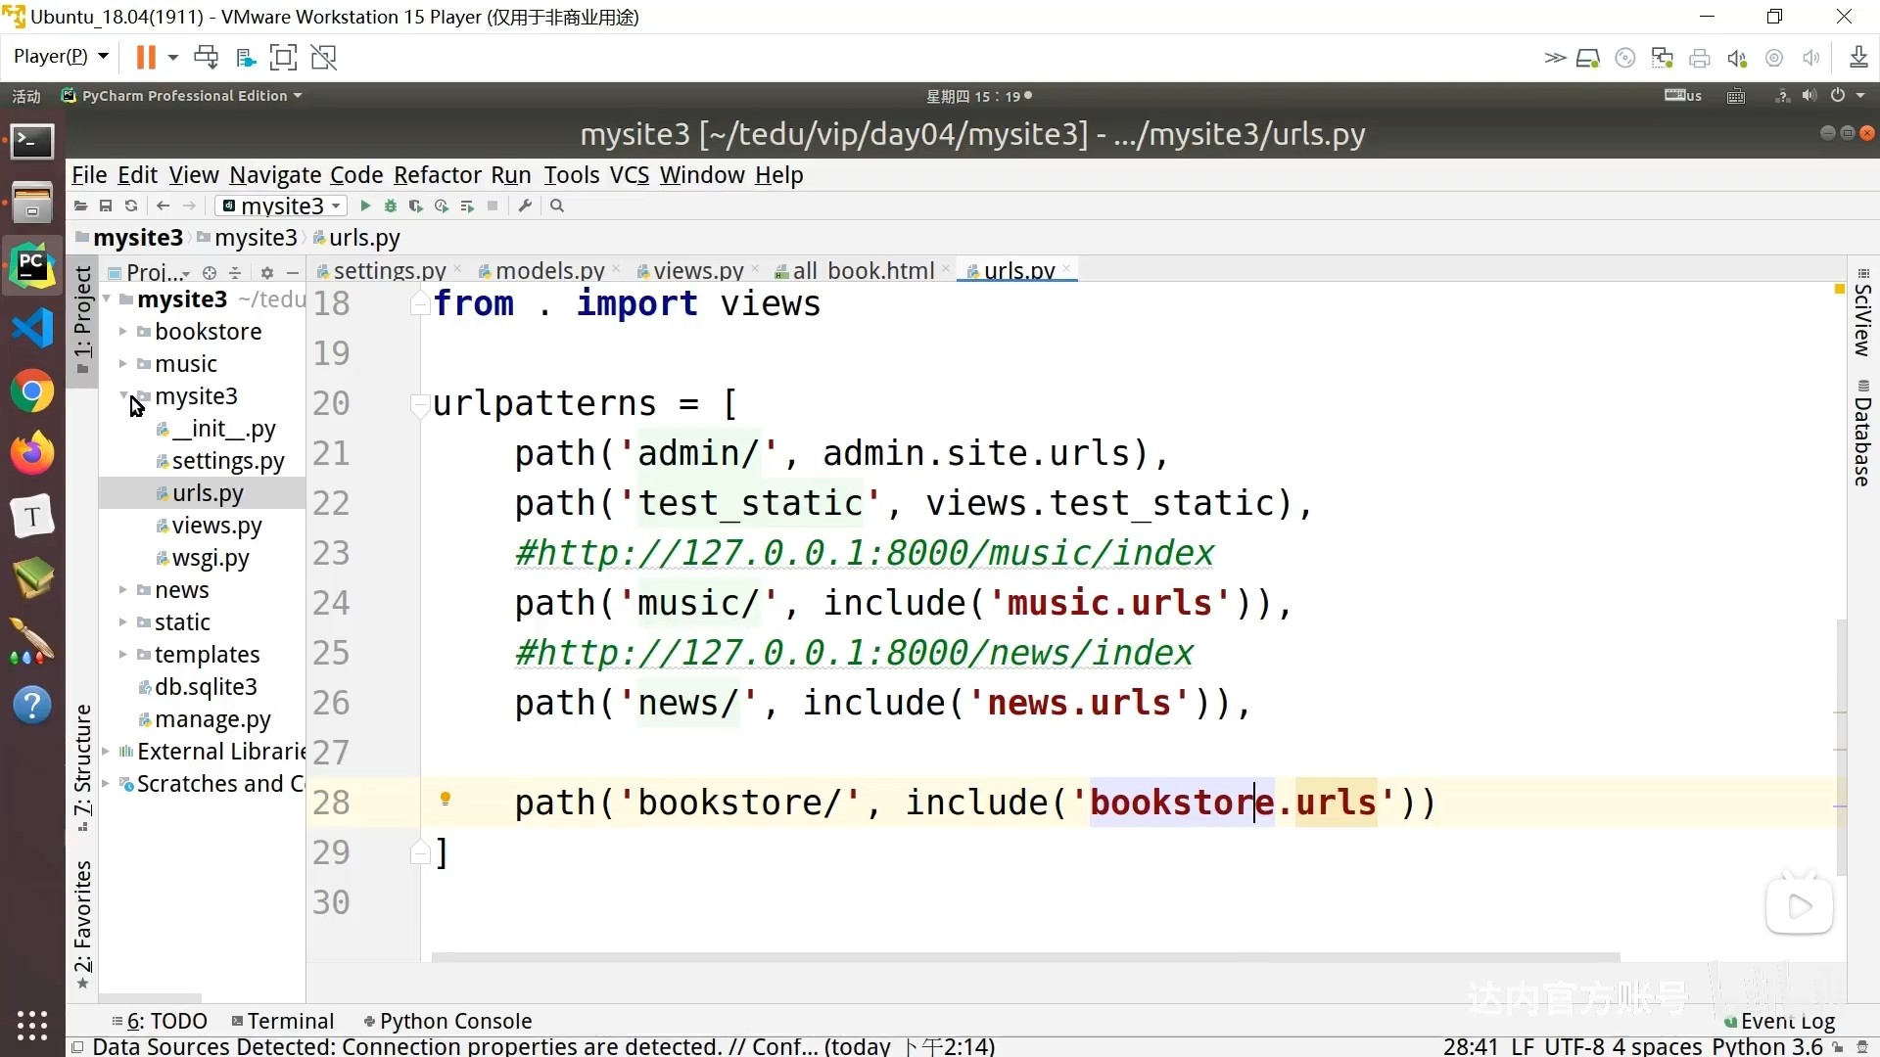The image size is (1880, 1057).
Task: Expand the bookstore project folder
Action: [124, 332]
